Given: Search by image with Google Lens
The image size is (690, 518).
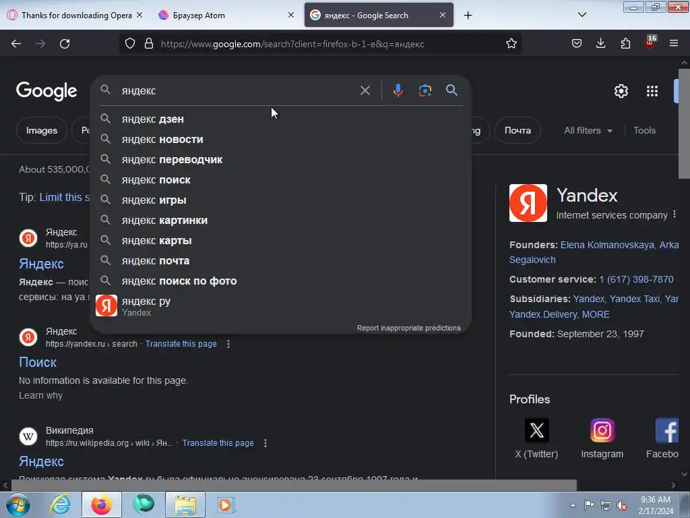Looking at the screenshot, I should point(425,90).
